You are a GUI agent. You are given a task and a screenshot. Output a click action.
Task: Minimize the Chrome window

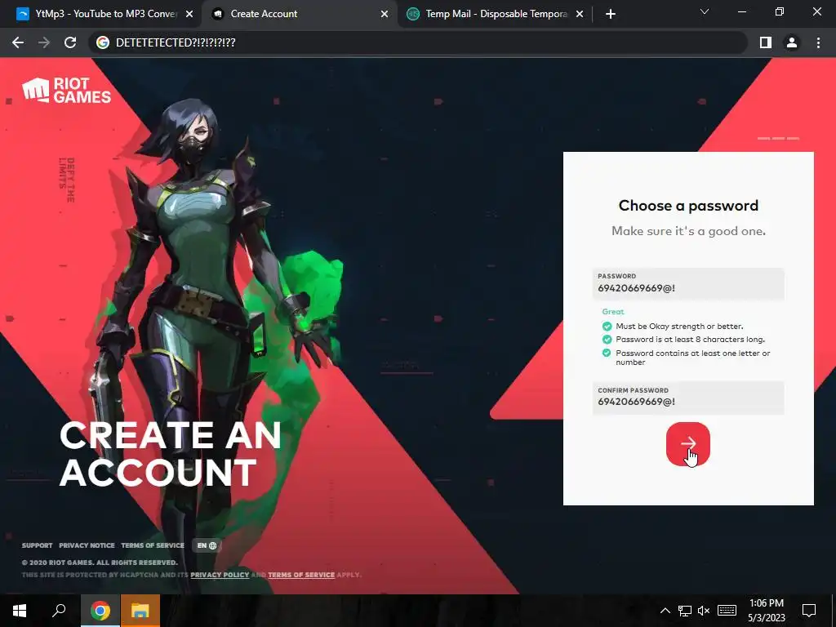point(741,11)
